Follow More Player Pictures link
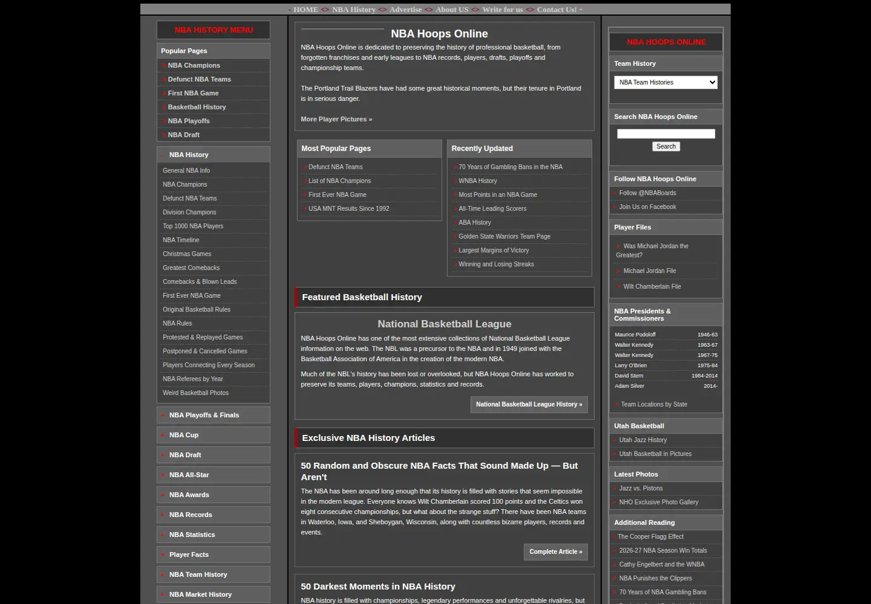Image resolution: width=871 pixels, height=604 pixels. (336, 119)
